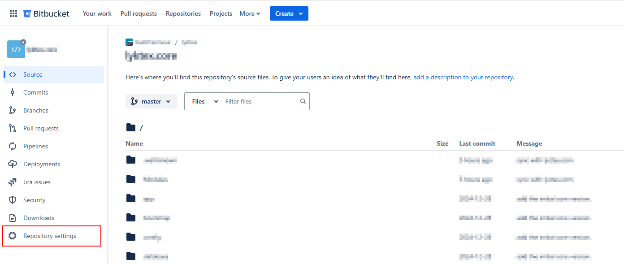The width and height of the screenshot is (624, 264).
Task: Open Downloads in the sidebar
Action: click(39, 218)
